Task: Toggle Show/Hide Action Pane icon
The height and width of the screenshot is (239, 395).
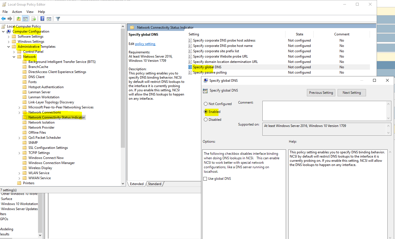Action: click(x=49, y=19)
